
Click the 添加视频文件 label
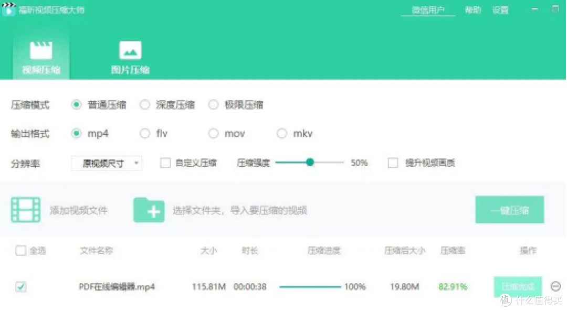tap(79, 210)
